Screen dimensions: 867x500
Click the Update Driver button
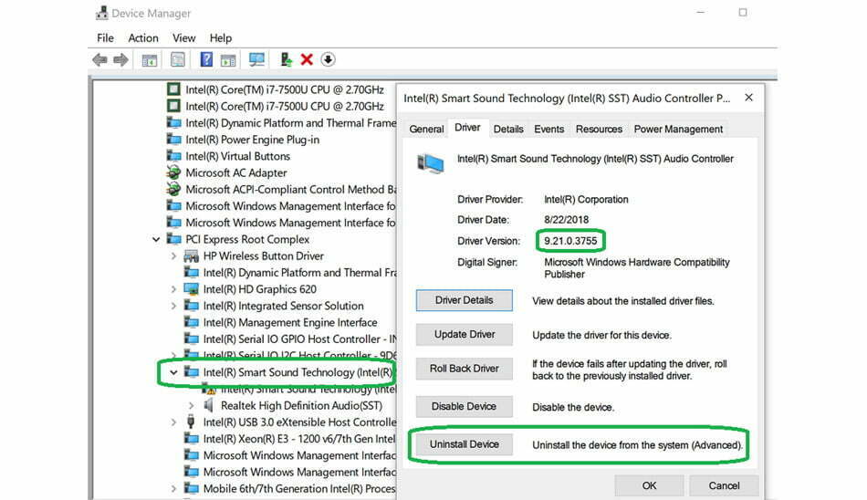click(465, 335)
